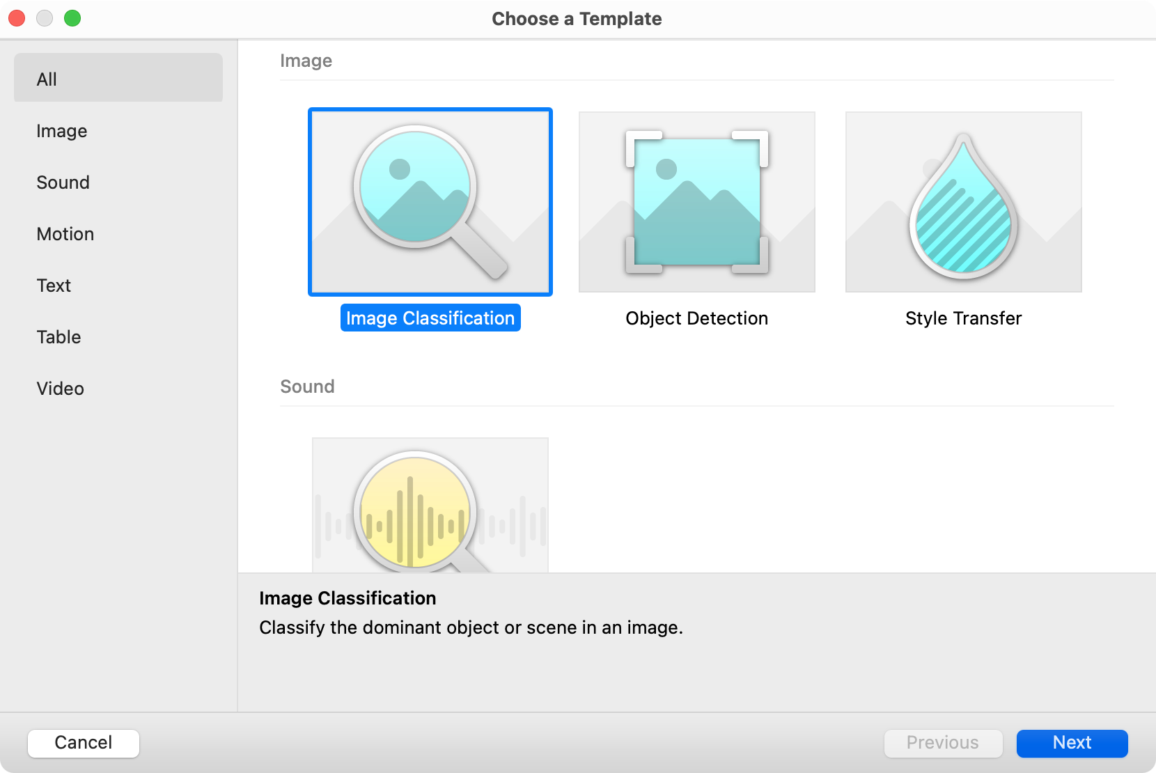Select the Style Transfer template icon
The width and height of the screenshot is (1156, 773).
point(962,202)
